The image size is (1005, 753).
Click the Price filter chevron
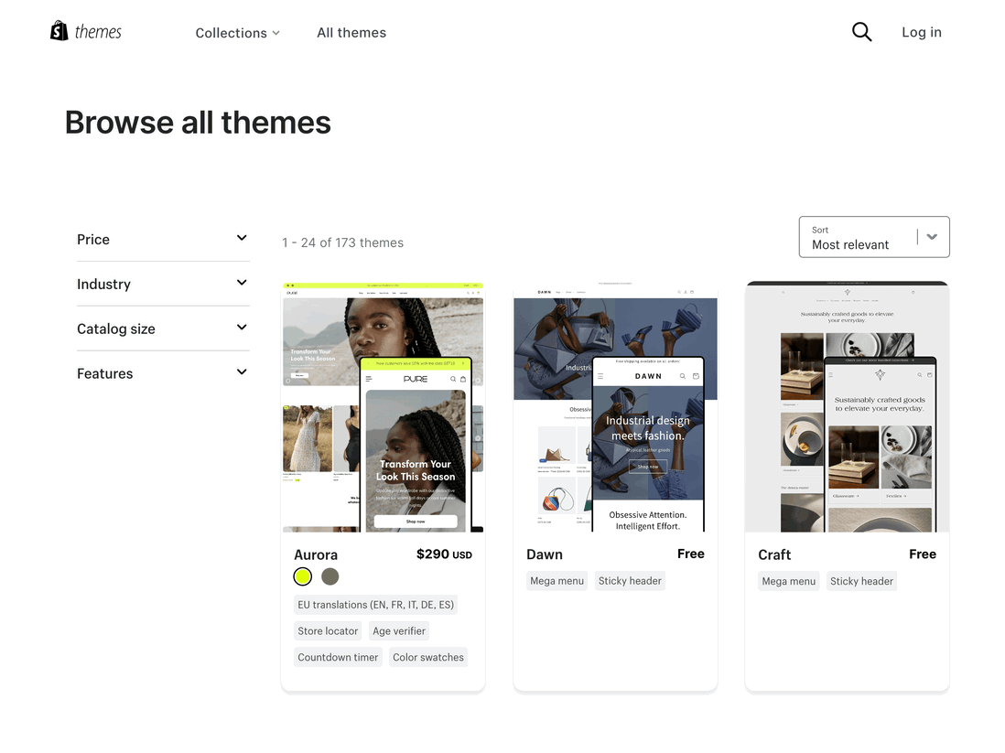tap(241, 237)
